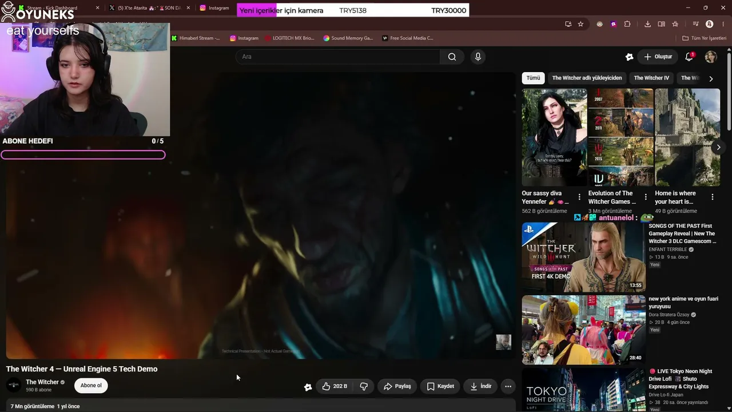Open the browser extensions puzzle icon
This screenshot has width=732, height=412.
(627, 24)
